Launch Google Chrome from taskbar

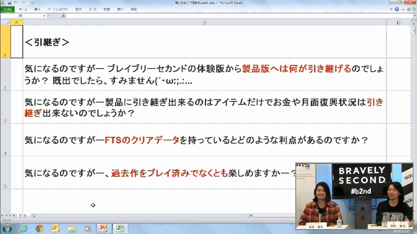pos(40,229)
